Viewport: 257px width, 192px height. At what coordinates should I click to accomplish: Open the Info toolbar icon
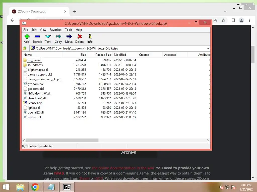coord(90,38)
